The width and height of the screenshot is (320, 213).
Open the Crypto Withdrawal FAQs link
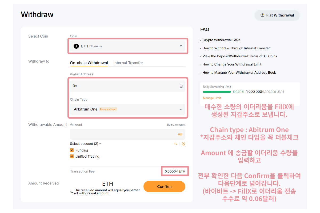coord(221,40)
